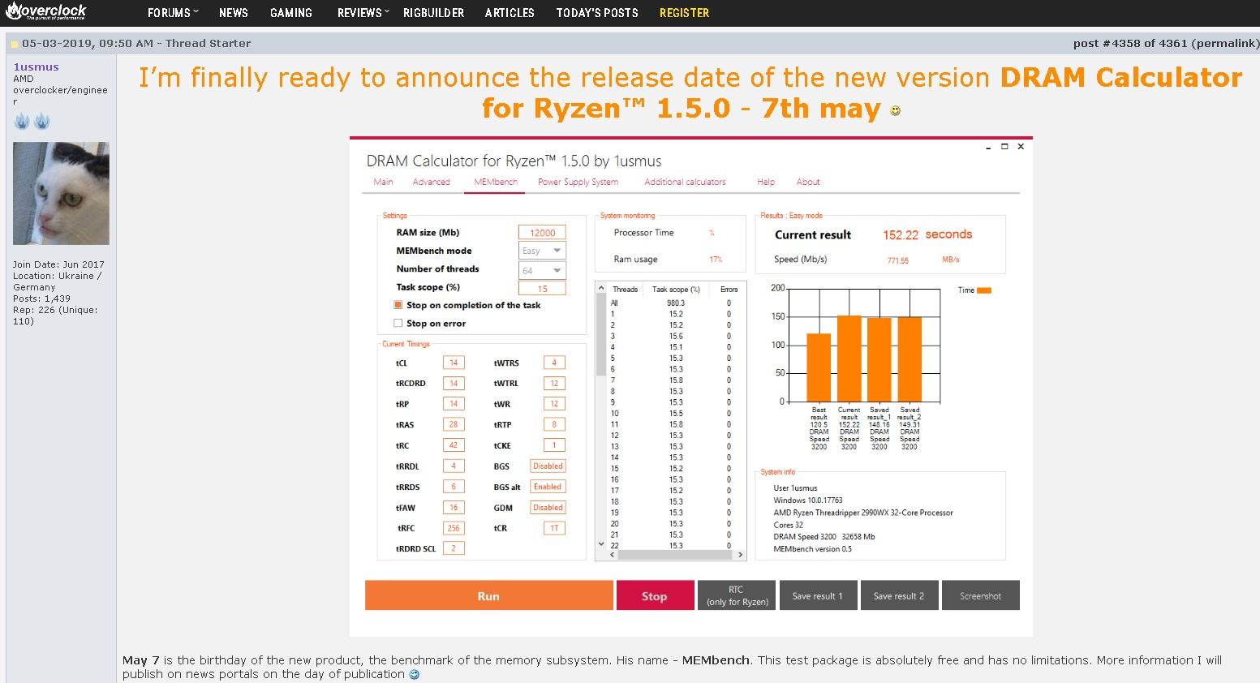
Task: Click BGS Disabled value
Action: point(548,466)
